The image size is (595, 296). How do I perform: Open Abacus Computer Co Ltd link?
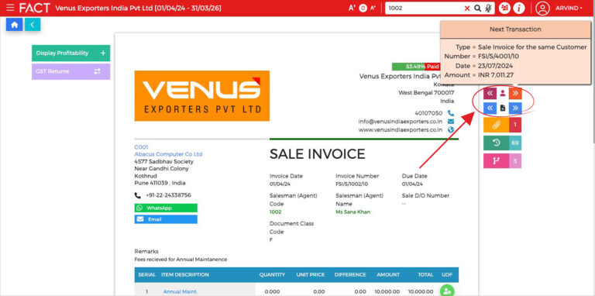[x=168, y=154]
